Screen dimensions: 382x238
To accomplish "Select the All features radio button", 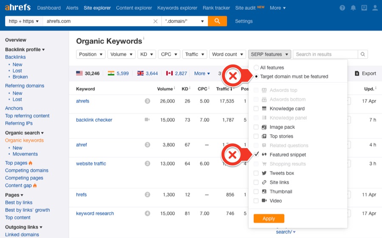I will (x=256, y=67).
